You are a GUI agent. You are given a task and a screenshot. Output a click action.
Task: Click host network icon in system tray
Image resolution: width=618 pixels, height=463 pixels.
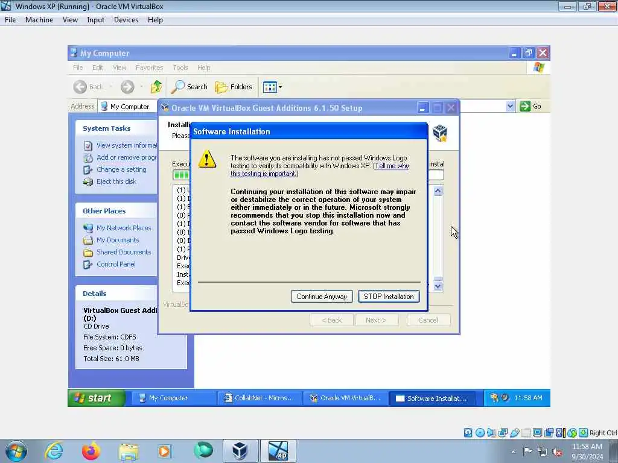pos(543,452)
